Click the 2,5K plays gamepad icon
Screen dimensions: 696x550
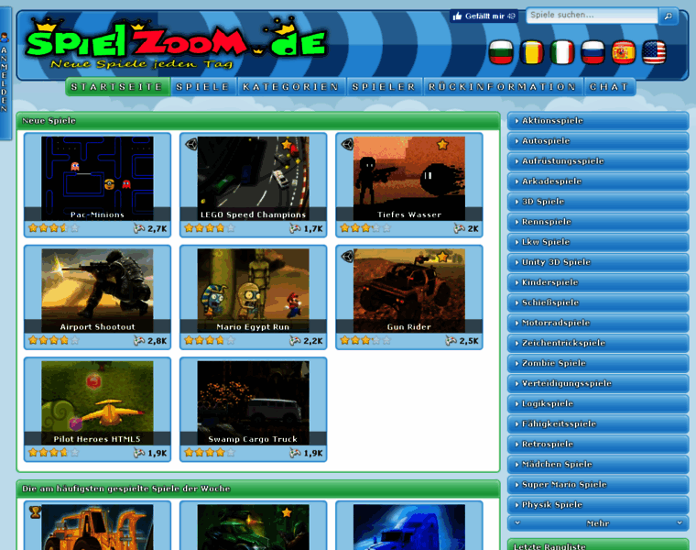451,341
